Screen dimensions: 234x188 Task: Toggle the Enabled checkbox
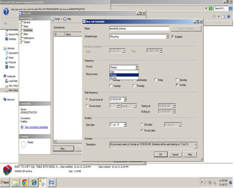coord(173,37)
